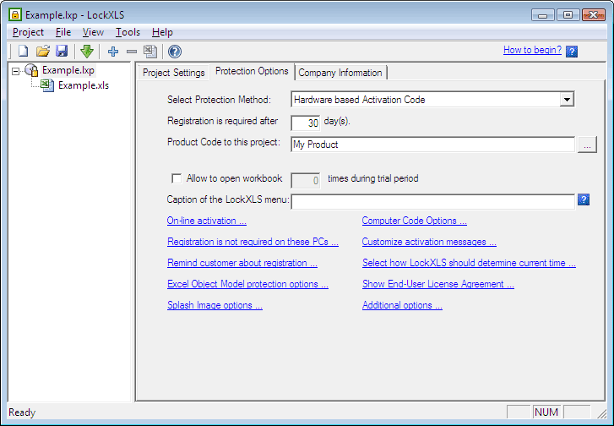Viewport: 614px width, 426px height.
Task: Open the 'On-line activation ...' link
Action: coord(207,221)
